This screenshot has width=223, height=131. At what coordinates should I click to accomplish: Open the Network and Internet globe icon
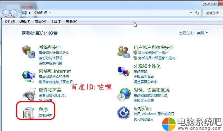tap(29, 76)
